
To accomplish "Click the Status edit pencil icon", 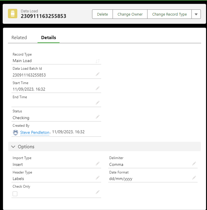I will pyautogui.click(x=98, y=117).
